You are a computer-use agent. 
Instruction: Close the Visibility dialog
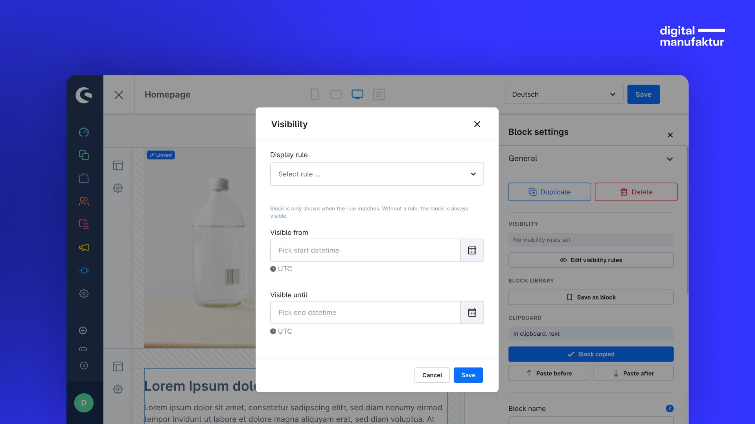[x=477, y=124]
